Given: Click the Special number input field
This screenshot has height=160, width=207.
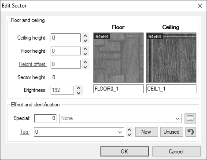Looking at the screenshot, I should click(x=45, y=118).
